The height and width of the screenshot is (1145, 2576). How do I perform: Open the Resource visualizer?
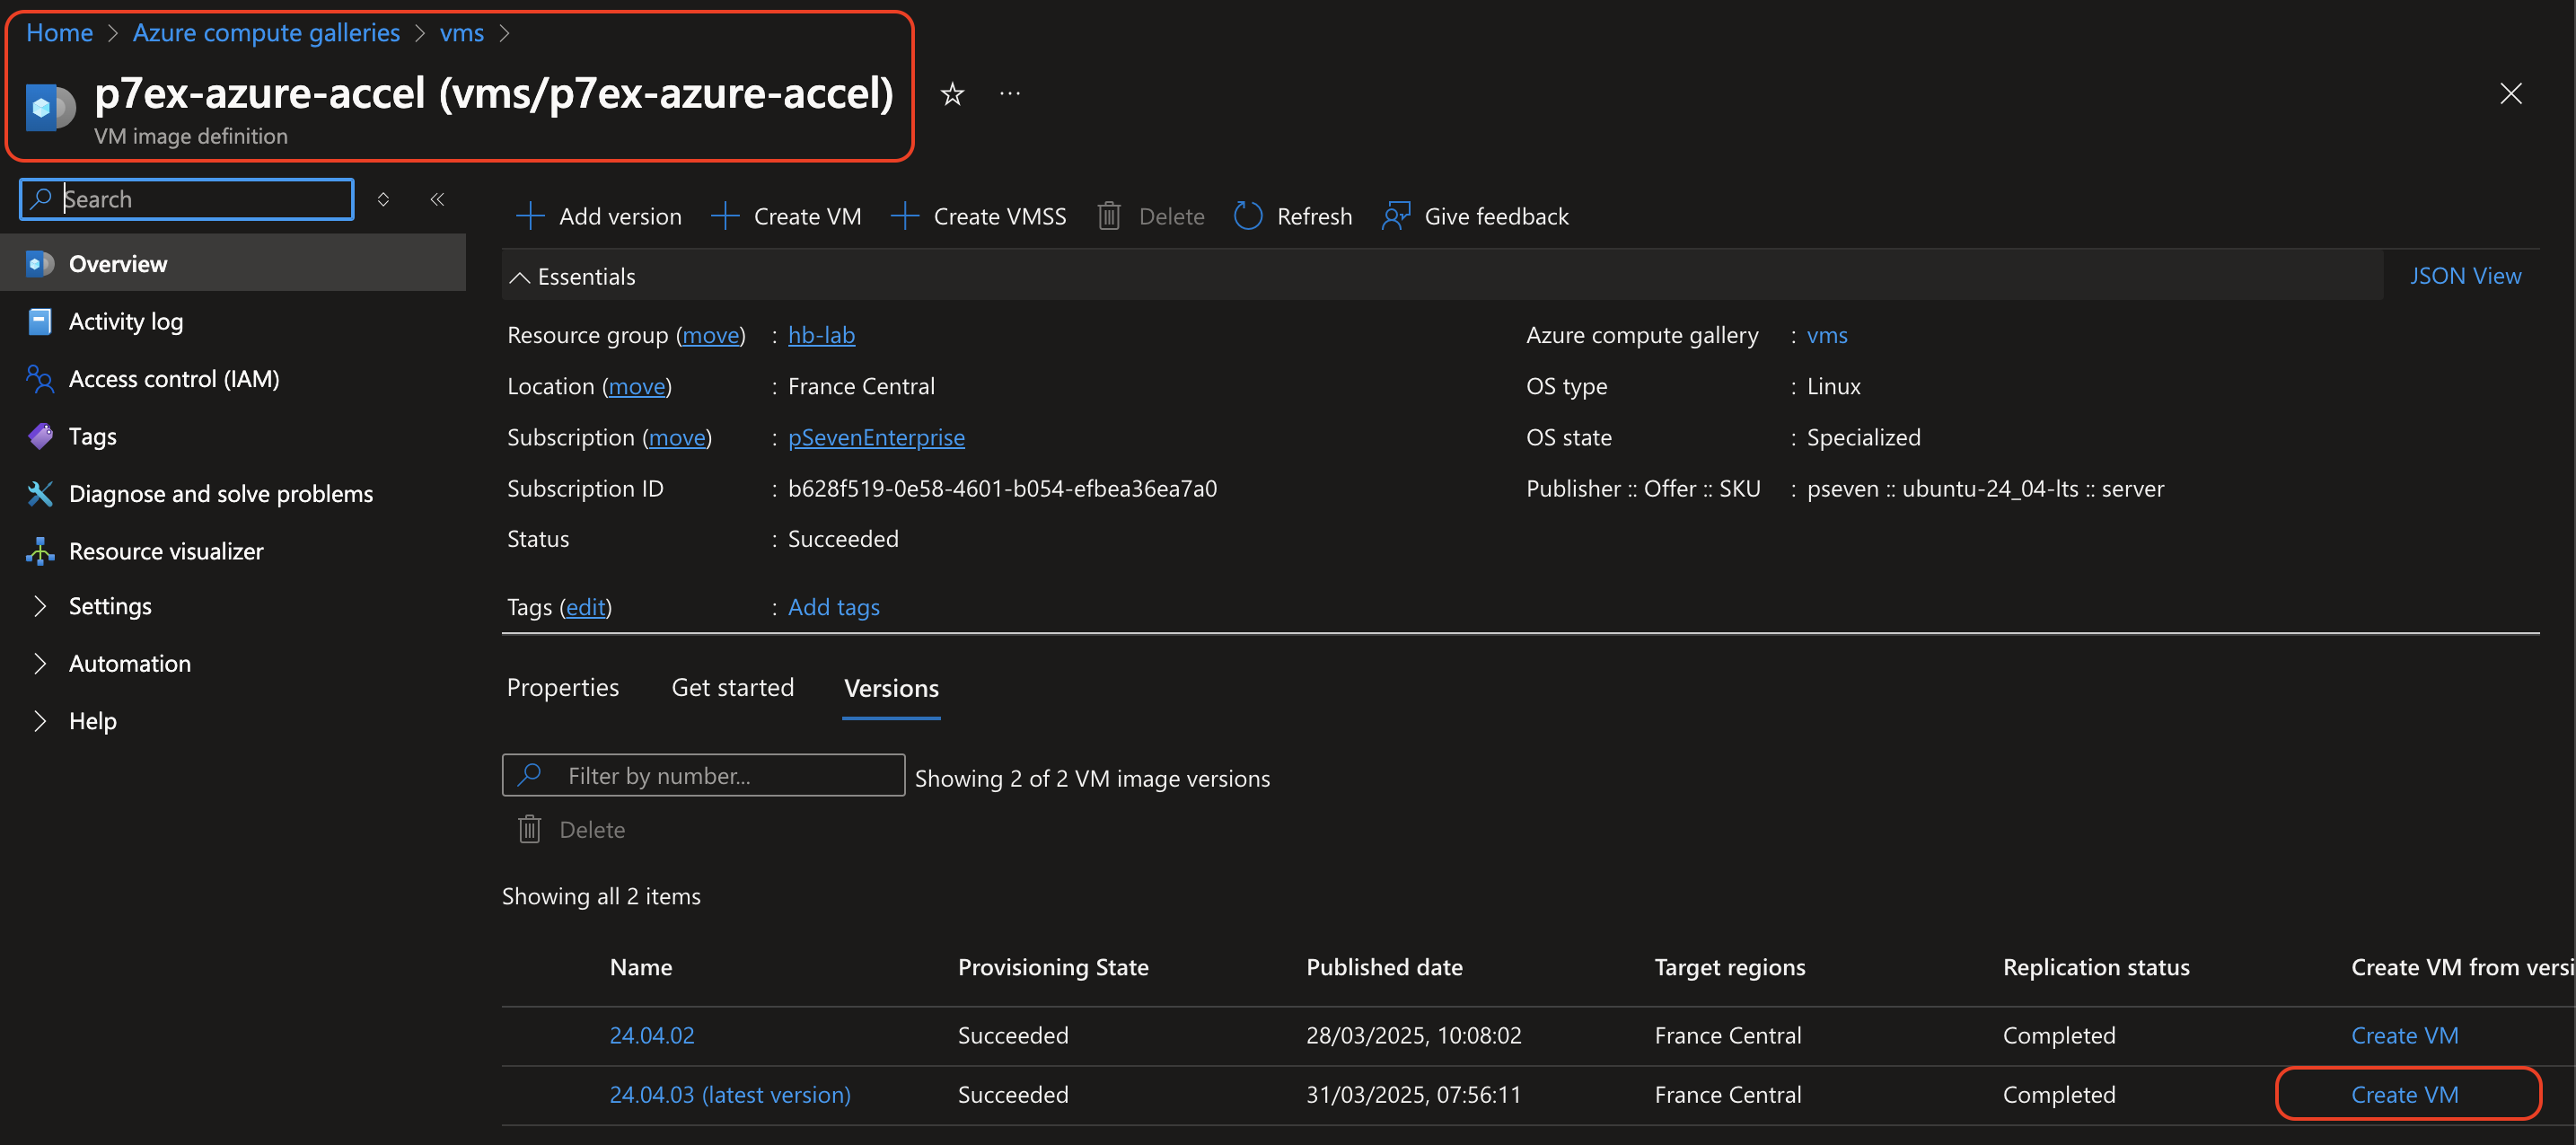click(x=165, y=551)
